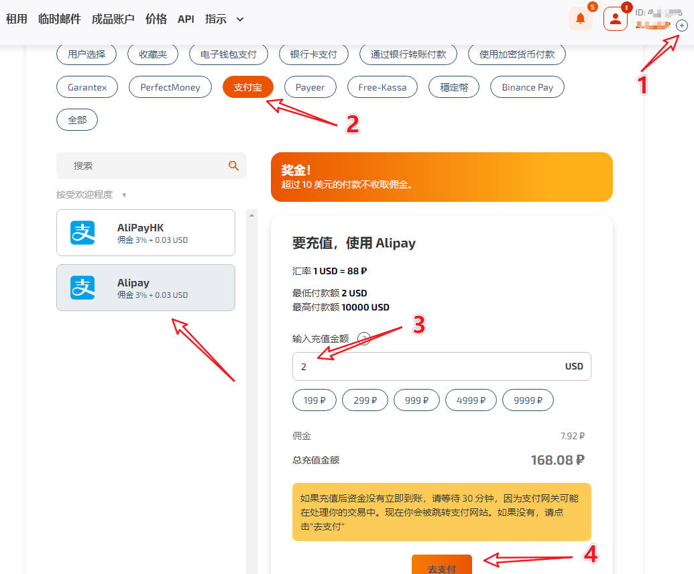Screen dimensions: 694x574
Task: Go to 成品账户 in the navigation
Action: point(113,19)
